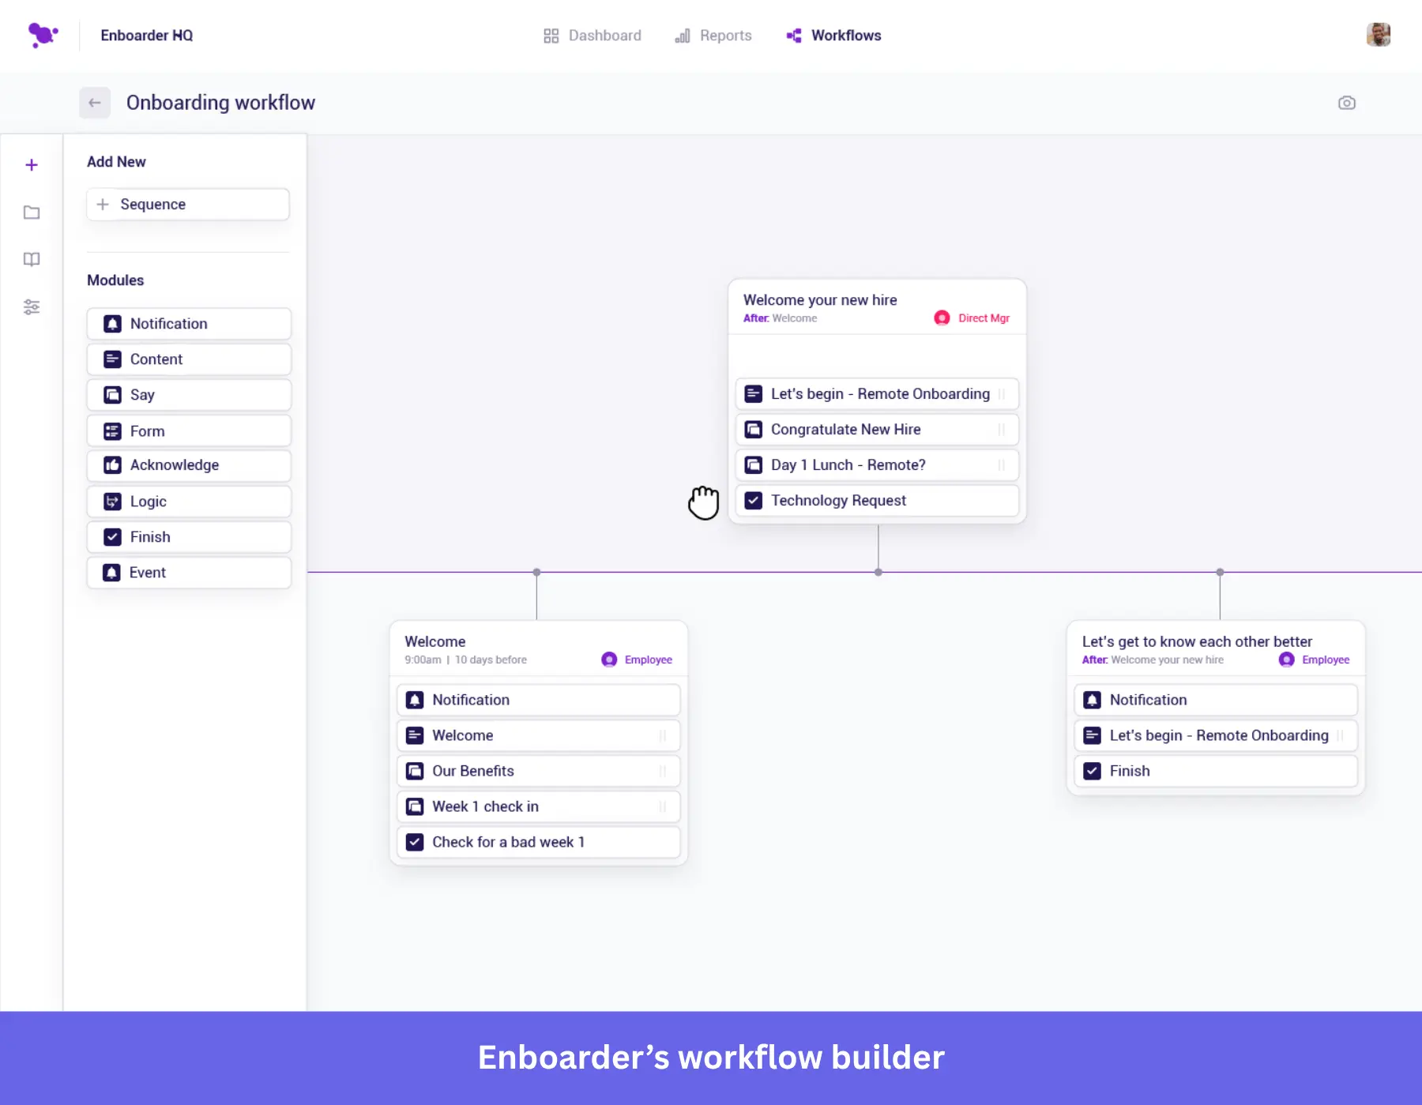The height and width of the screenshot is (1105, 1422).
Task: Open the user profile avatar
Action: tap(1378, 35)
